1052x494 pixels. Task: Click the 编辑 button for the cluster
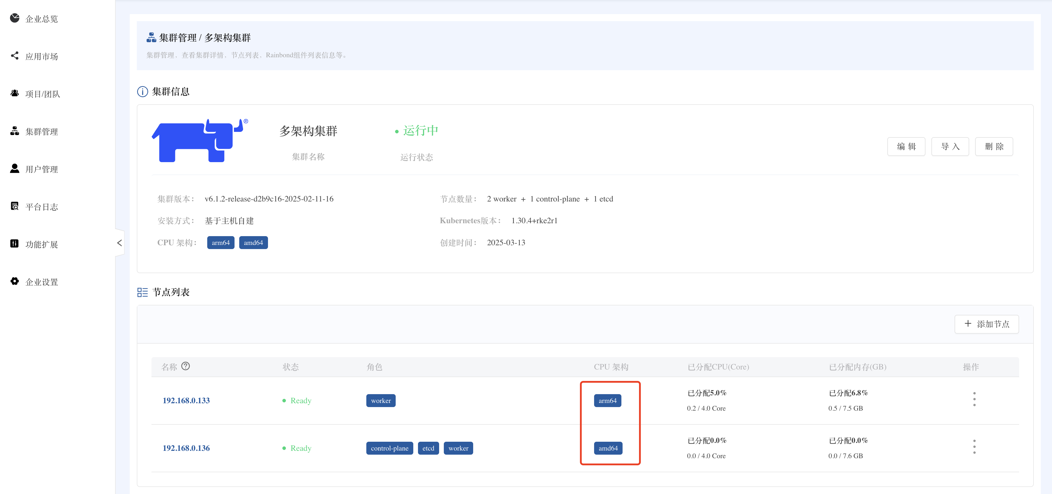pos(906,147)
